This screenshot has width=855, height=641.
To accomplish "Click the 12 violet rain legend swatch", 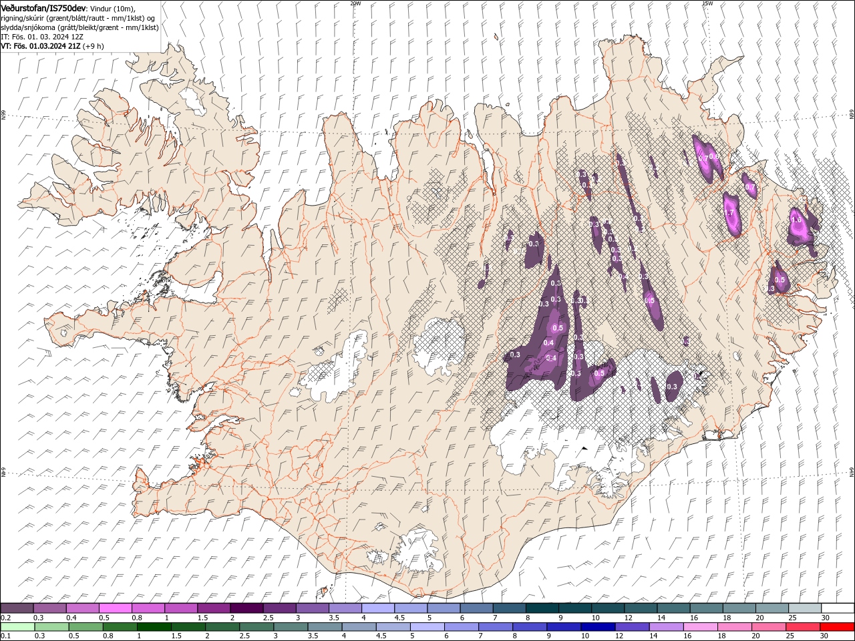I will tap(631, 627).
